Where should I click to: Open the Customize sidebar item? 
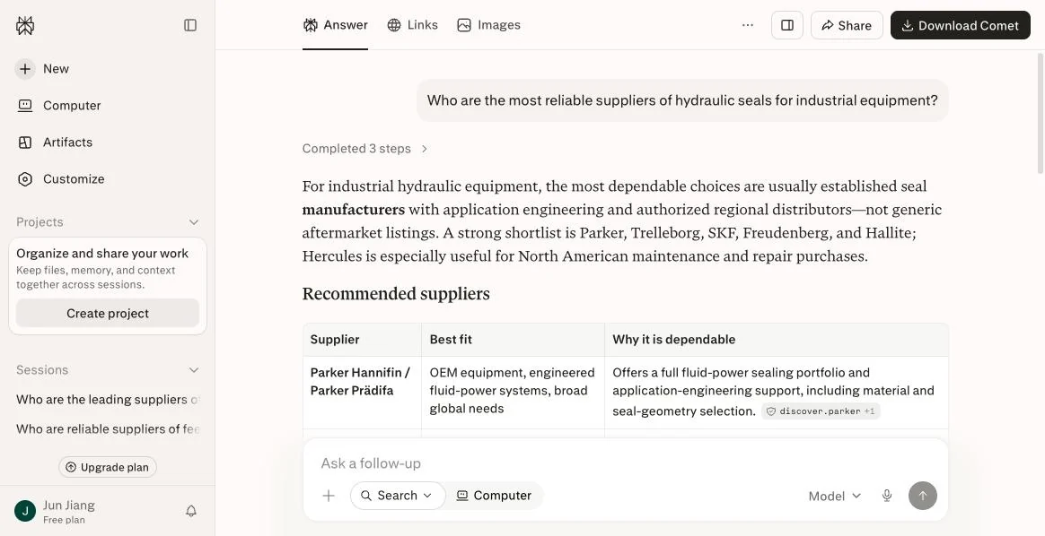(x=61, y=179)
